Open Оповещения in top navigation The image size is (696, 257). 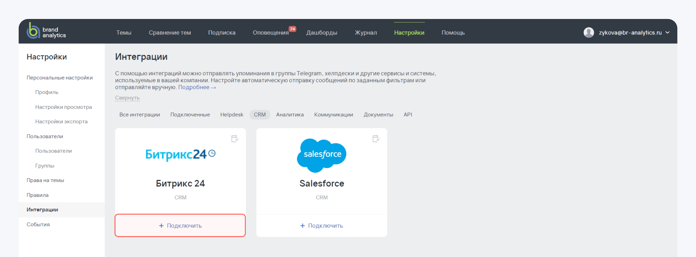[x=271, y=33]
